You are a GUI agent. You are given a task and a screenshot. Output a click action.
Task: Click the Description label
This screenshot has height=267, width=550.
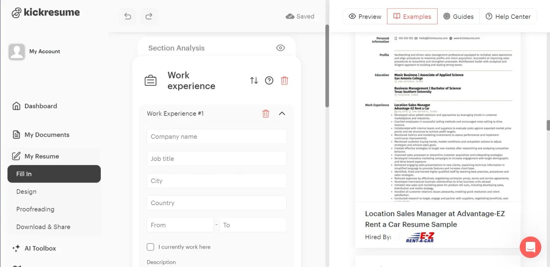click(x=161, y=262)
